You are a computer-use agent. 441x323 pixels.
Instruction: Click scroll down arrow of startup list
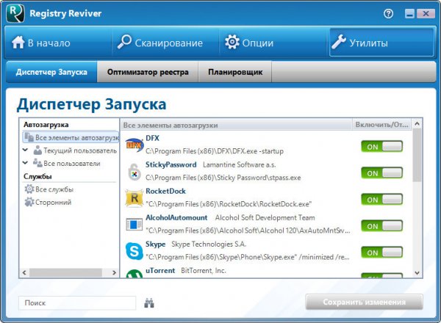click(417, 273)
